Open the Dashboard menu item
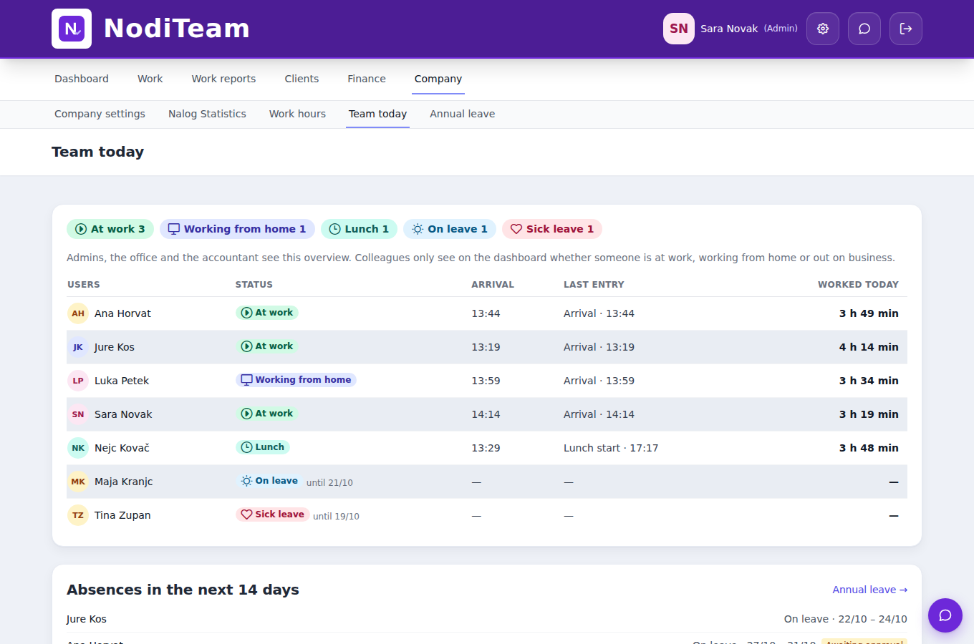Viewport: 974px width, 644px height. [82, 79]
